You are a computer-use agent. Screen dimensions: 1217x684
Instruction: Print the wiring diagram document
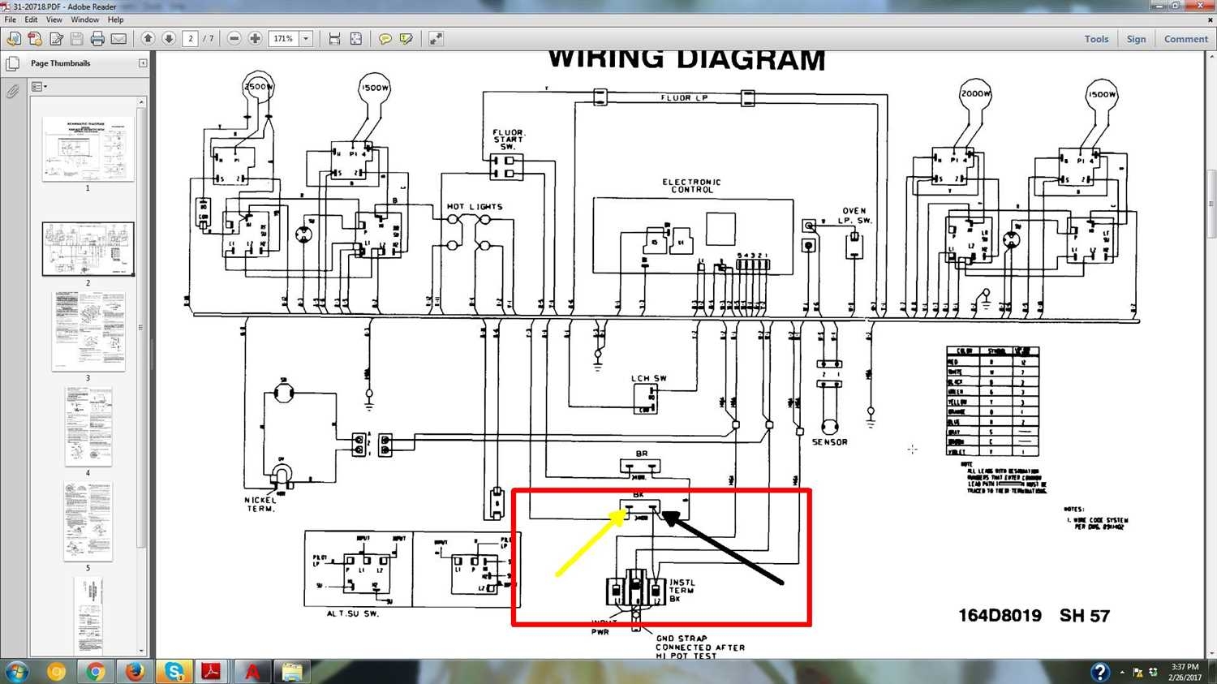click(97, 38)
